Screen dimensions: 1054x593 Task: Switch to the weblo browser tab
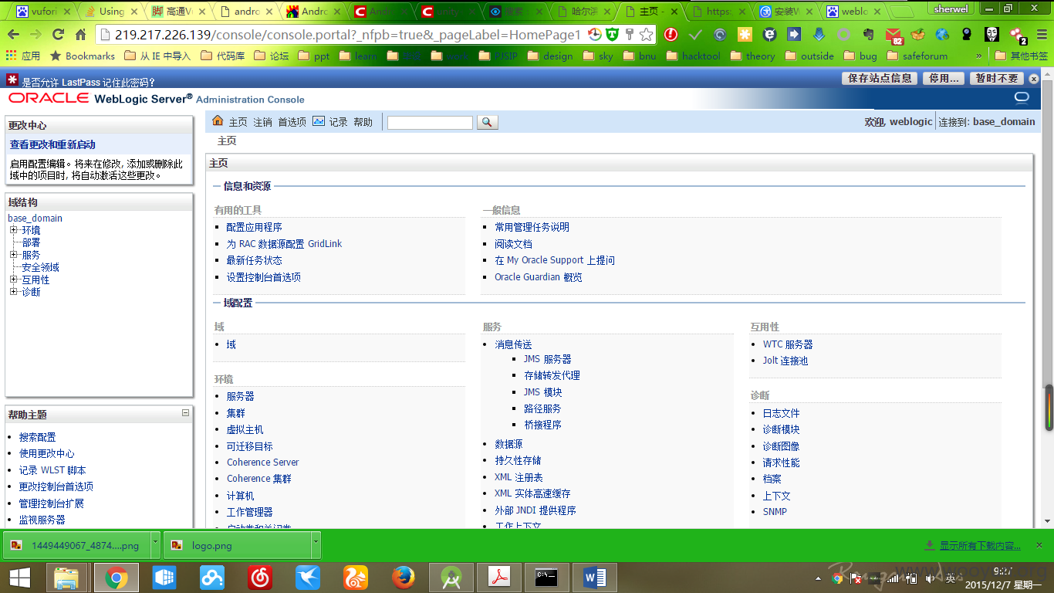tap(853, 12)
